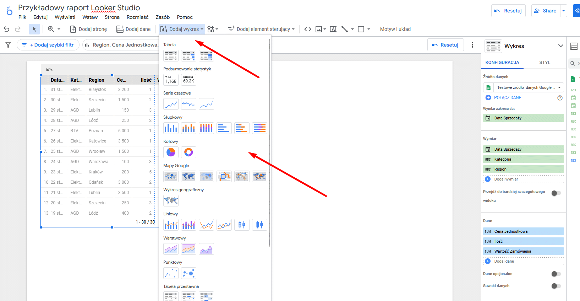Viewport: 580px width, 301px height.
Task: Choose the Google Maps bubble map icon
Action: pos(171,176)
